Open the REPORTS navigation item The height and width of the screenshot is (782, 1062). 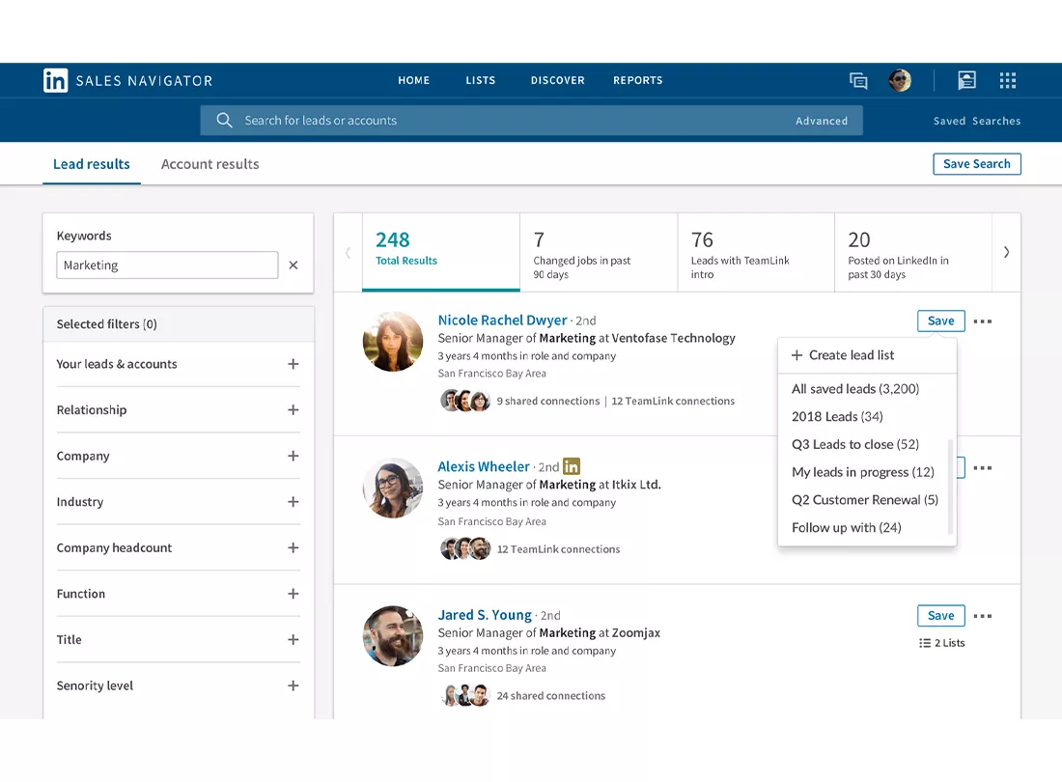point(638,80)
